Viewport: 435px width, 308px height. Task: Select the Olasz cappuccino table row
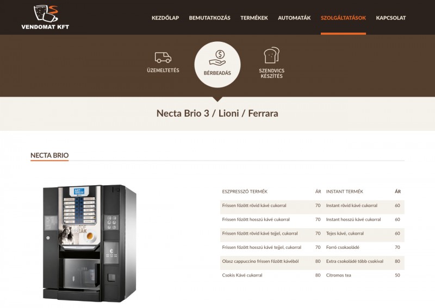coord(312,261)
